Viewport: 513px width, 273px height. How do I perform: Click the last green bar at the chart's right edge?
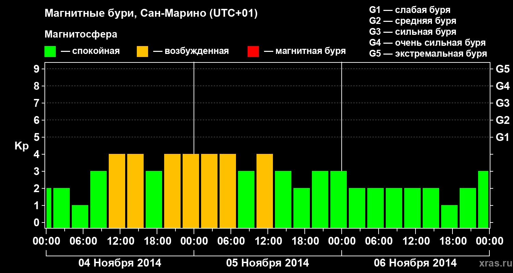[x=483, y=199]
